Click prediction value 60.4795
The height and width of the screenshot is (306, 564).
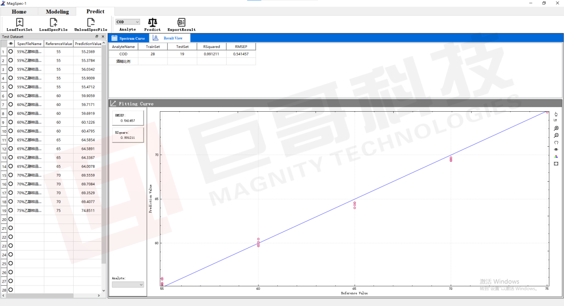(88, 131)
